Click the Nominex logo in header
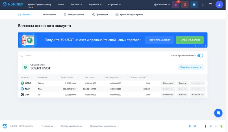 13,4
